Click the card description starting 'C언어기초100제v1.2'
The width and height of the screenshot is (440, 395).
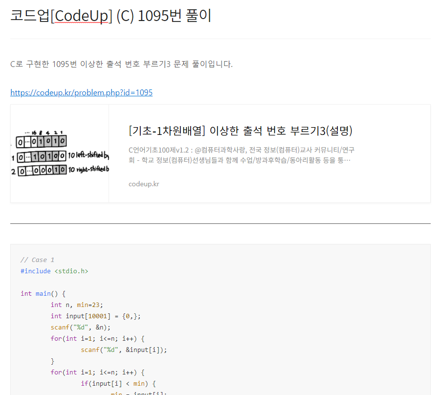click(242, 155)
